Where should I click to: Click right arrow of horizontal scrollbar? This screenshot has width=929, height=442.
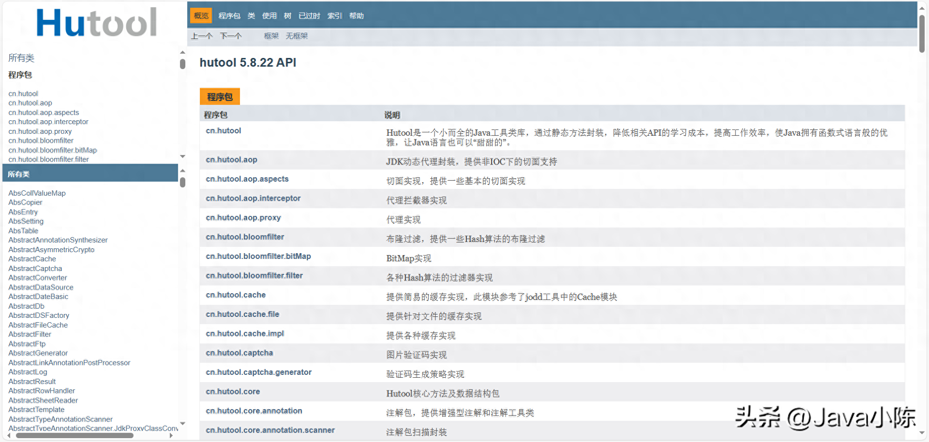point(171,435)
